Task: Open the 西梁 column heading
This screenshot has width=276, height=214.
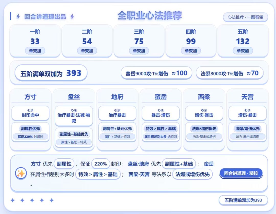Action: (204, 97)
